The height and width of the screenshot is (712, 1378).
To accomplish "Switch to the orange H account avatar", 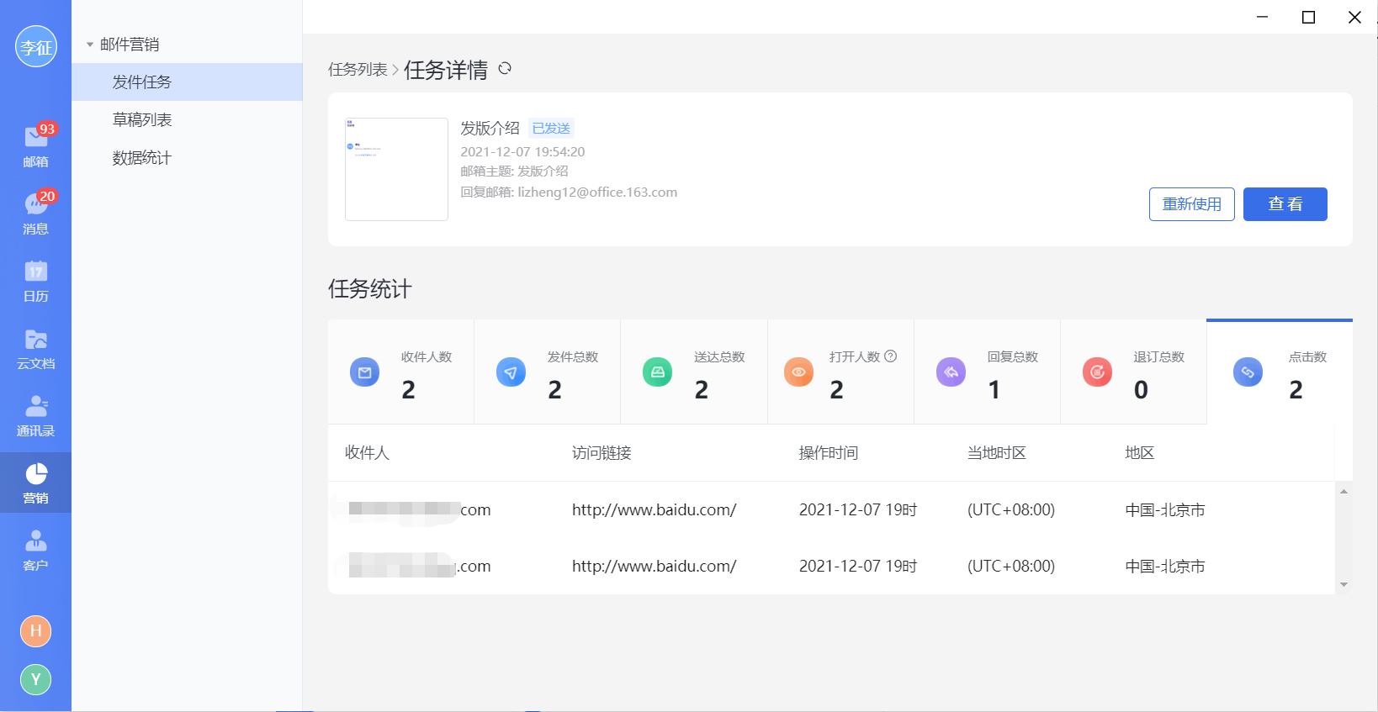I will pos(35,630).
